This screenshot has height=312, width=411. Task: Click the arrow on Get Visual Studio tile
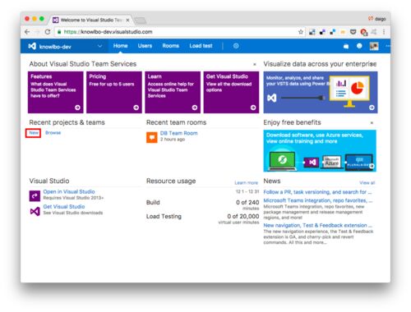click(253, 108)
